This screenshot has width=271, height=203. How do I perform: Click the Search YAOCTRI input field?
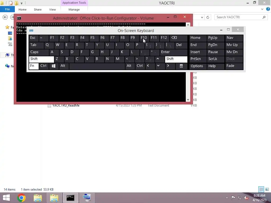point(238,17)
